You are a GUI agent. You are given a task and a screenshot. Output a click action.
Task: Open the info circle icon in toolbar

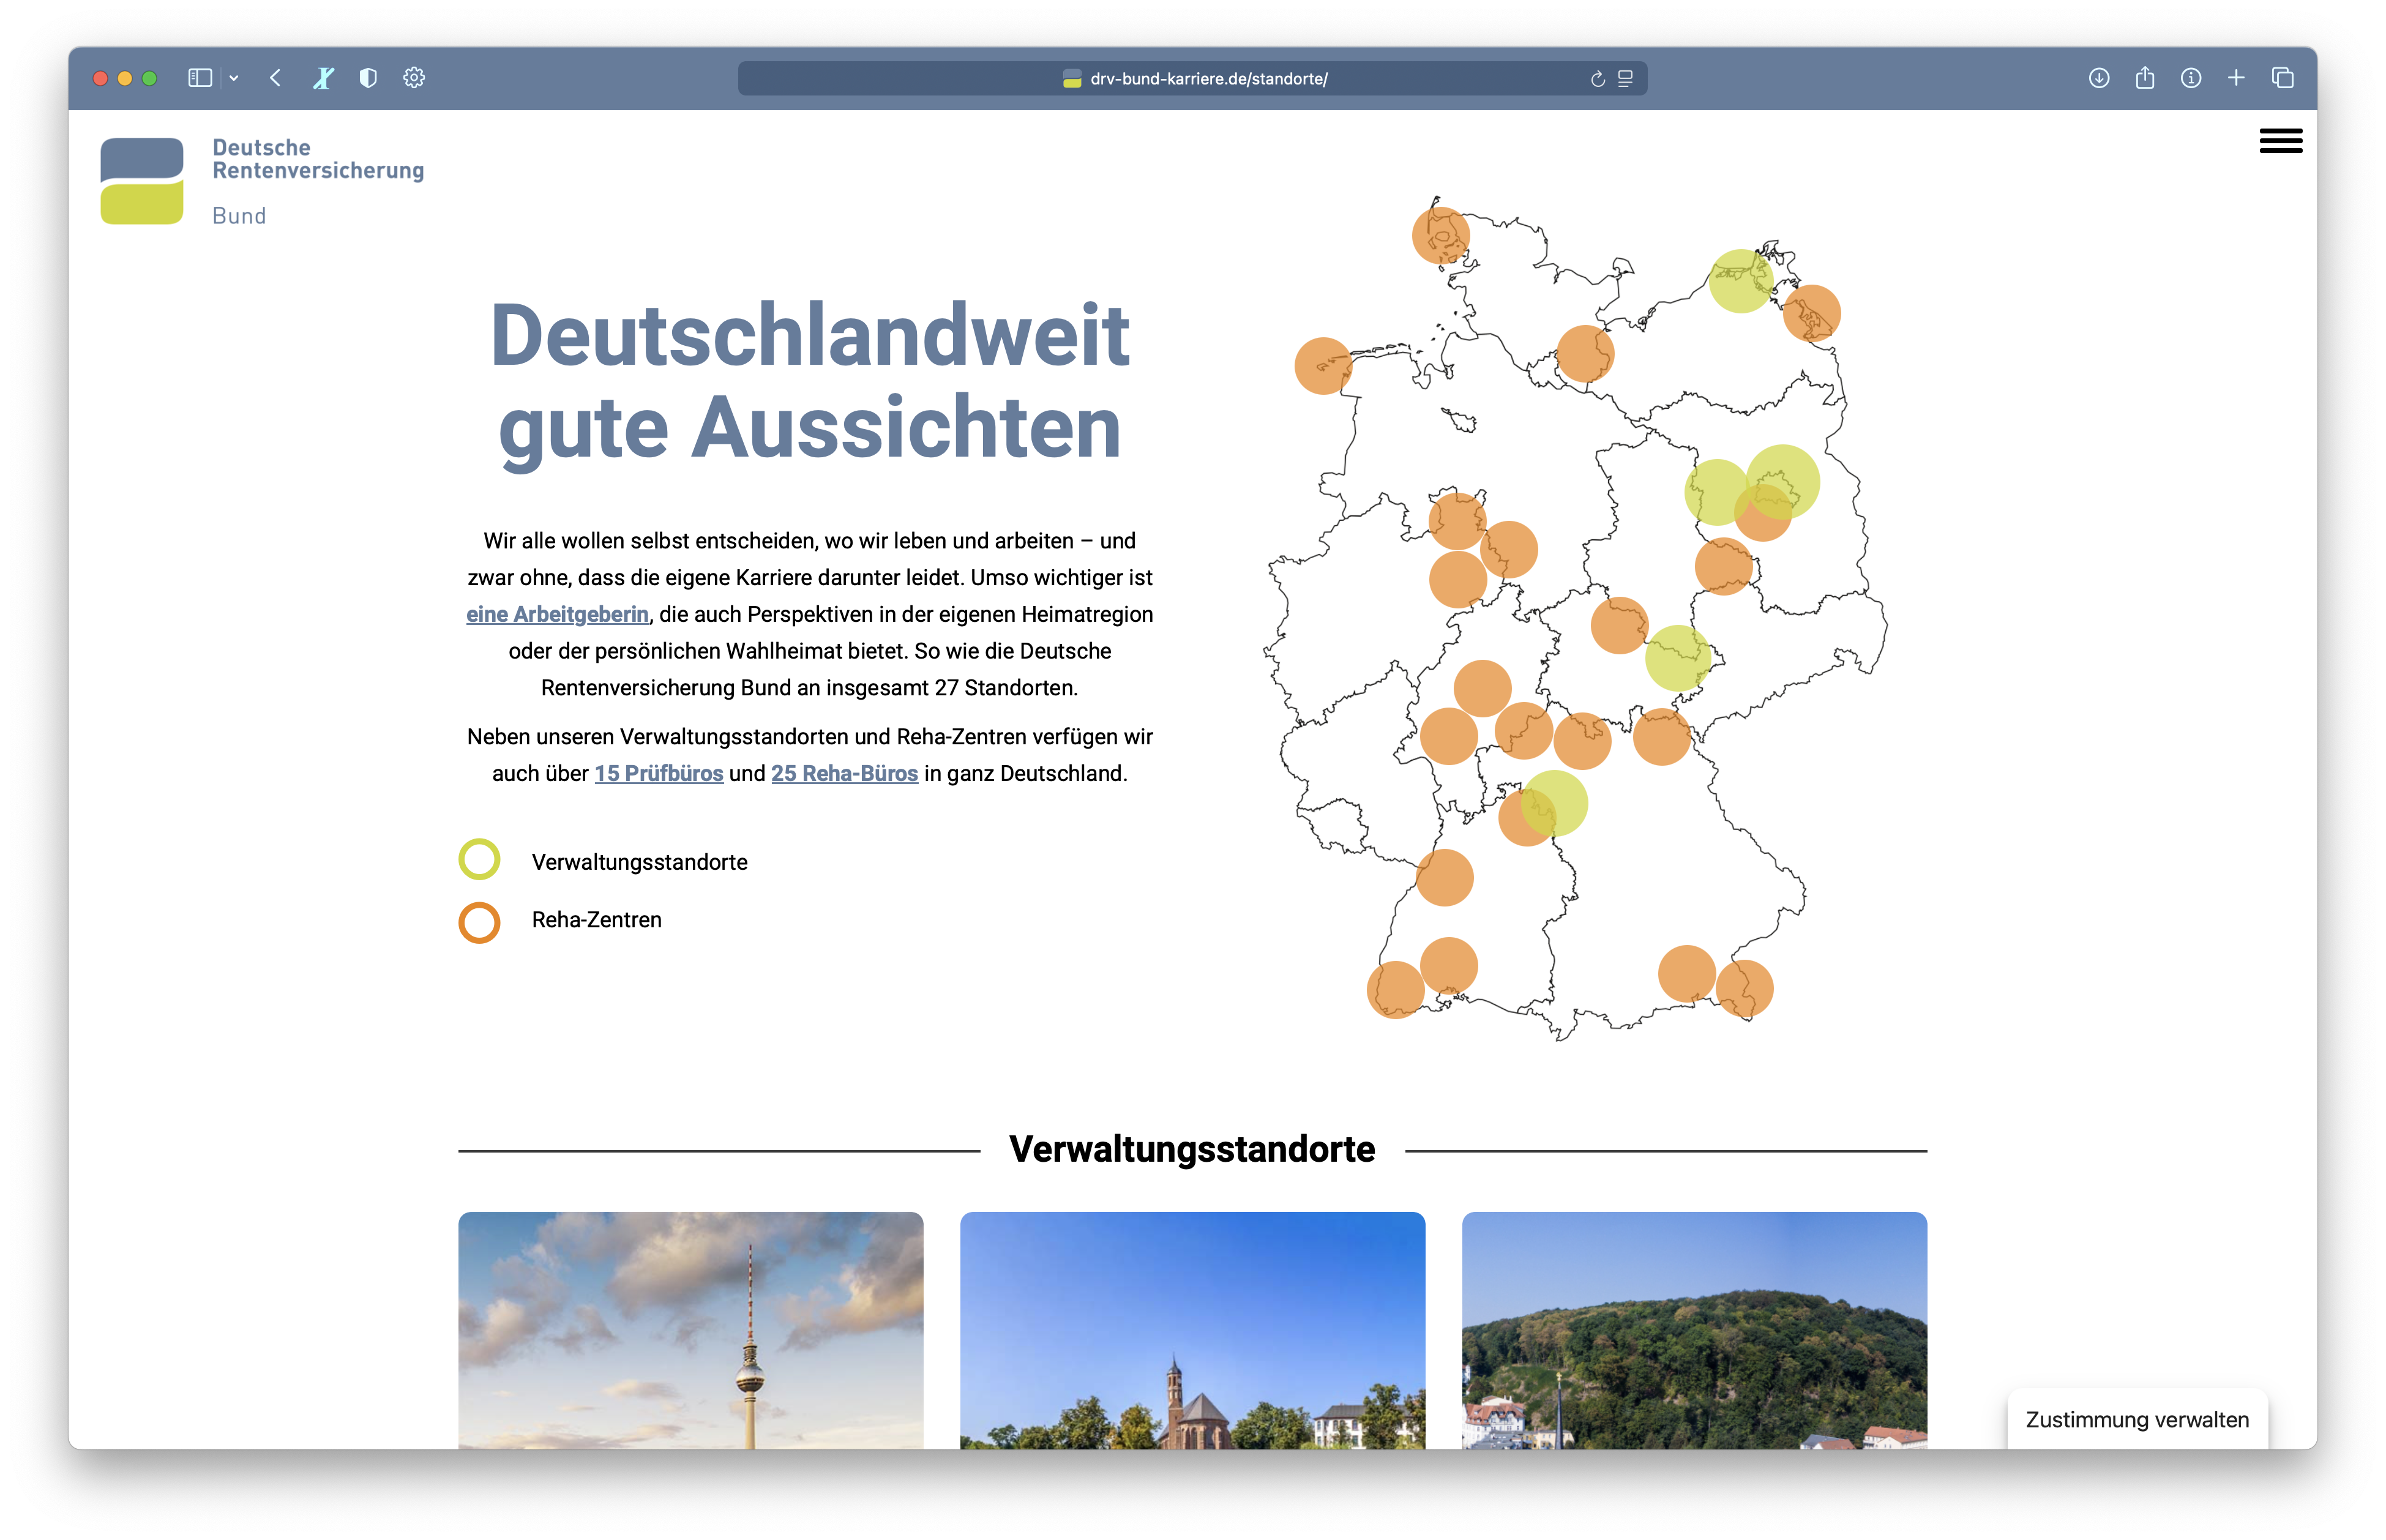click(x=2191, y=78)
